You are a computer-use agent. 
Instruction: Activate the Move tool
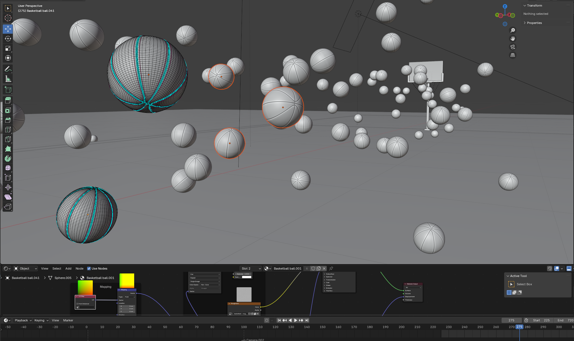[8, 29]
